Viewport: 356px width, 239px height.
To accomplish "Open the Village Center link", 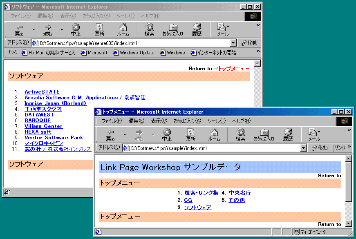I will coord(44,126).
